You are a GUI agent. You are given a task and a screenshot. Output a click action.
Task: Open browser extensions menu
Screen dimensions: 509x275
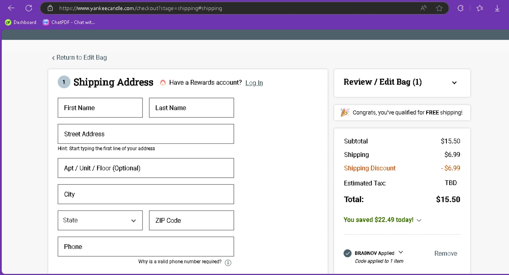pos(460,8)
